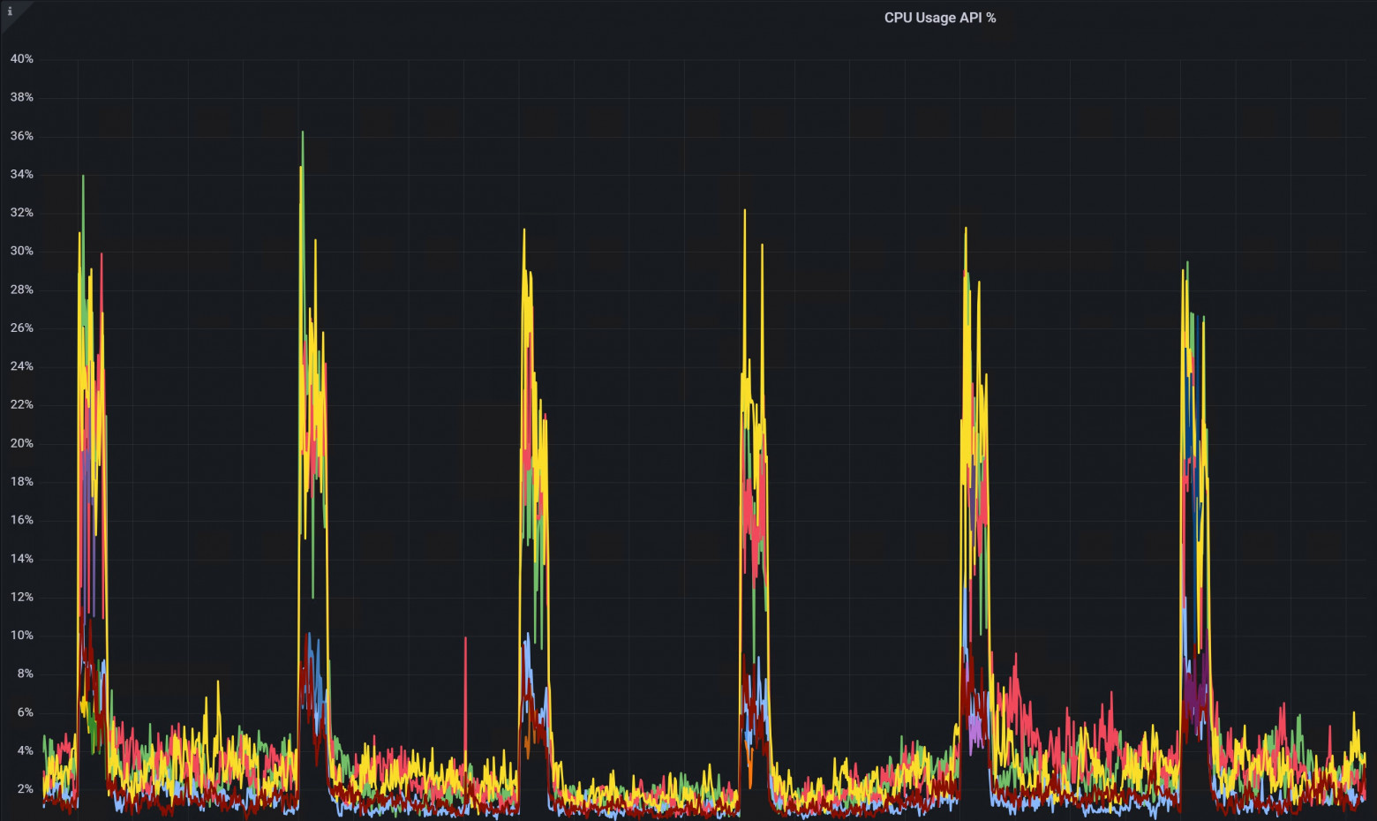Select the 28% axis tick label

tap(21, 290)
